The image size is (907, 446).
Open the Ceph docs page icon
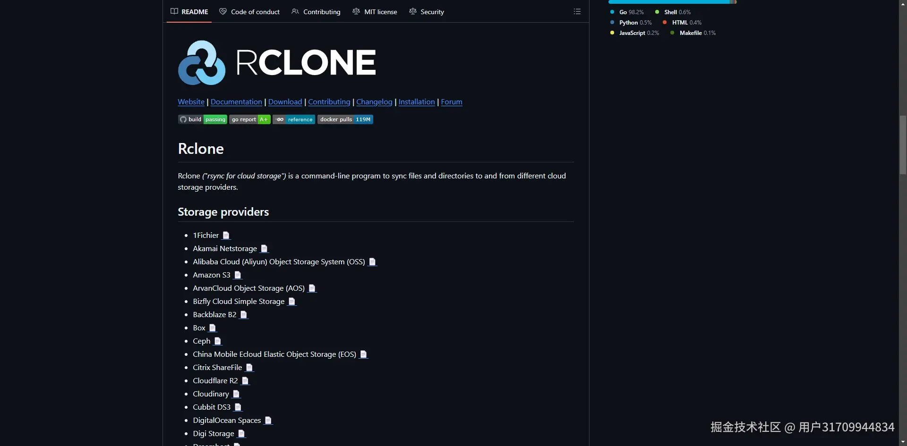[218, 341]
